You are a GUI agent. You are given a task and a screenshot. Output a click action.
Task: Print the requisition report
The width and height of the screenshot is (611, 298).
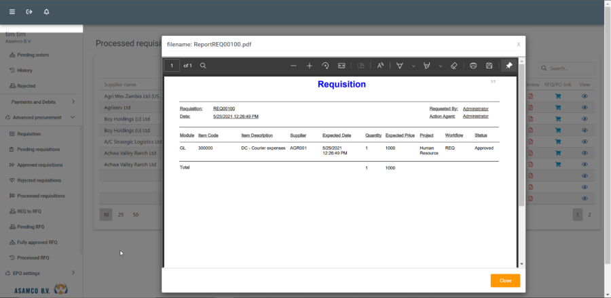pos(473,66)
